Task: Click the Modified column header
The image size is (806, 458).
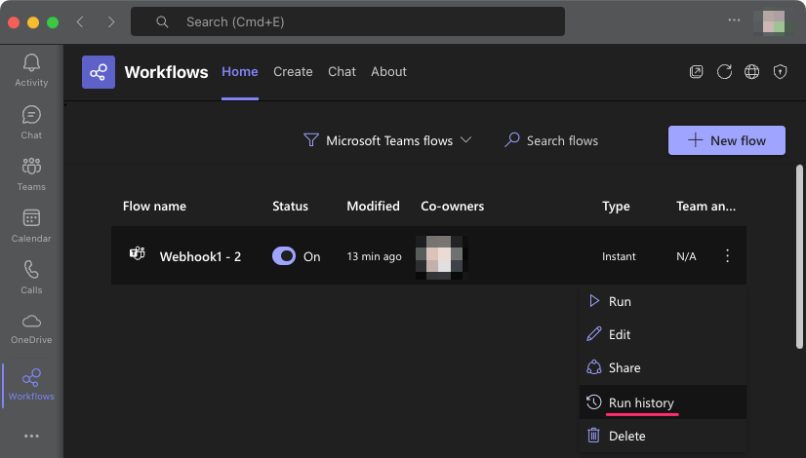Action: point(373,206)
